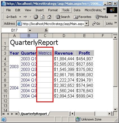Open the Tools menu
The height and width of the screenshot is (123, 119).
[66, 10]
